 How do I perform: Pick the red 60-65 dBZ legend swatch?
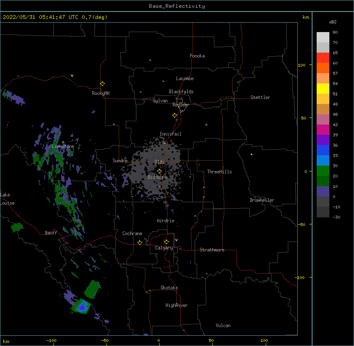[x=323, y=58]
